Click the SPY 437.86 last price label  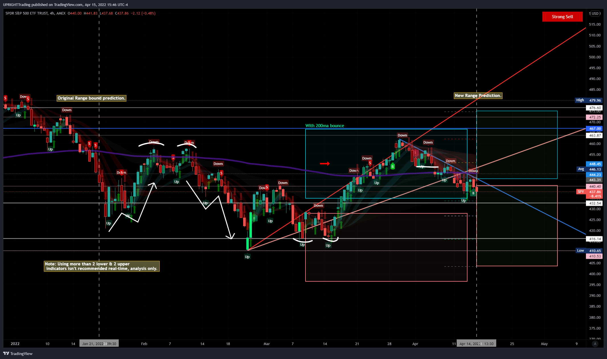point(589,192)
